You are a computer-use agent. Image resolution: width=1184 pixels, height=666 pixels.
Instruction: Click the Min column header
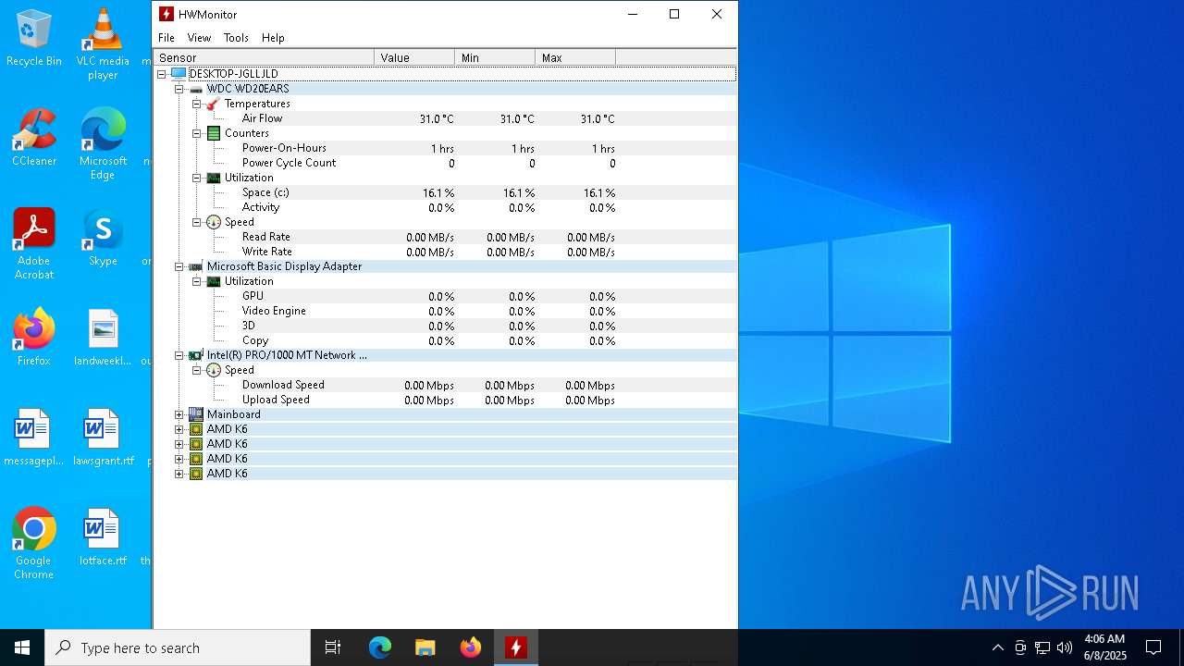pos(495,57)
